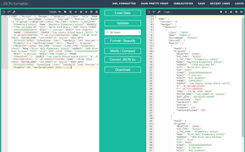Click the wrench icon in the right output toolbar
245x152 pixels.
pos(159,12)
